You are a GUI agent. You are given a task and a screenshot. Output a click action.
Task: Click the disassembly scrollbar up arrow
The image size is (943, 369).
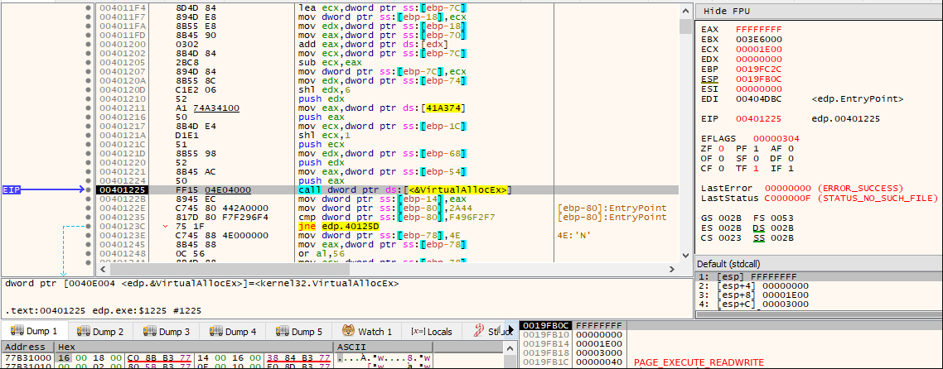pyautogui.click(x=685, y=11)
